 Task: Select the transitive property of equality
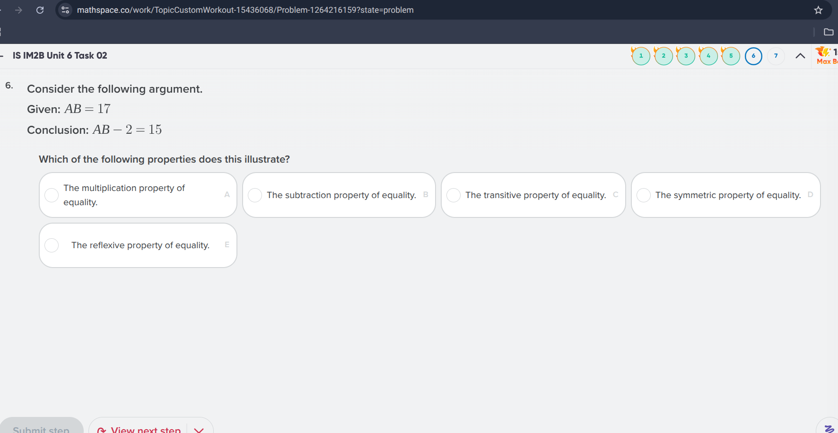click(454, 195)
